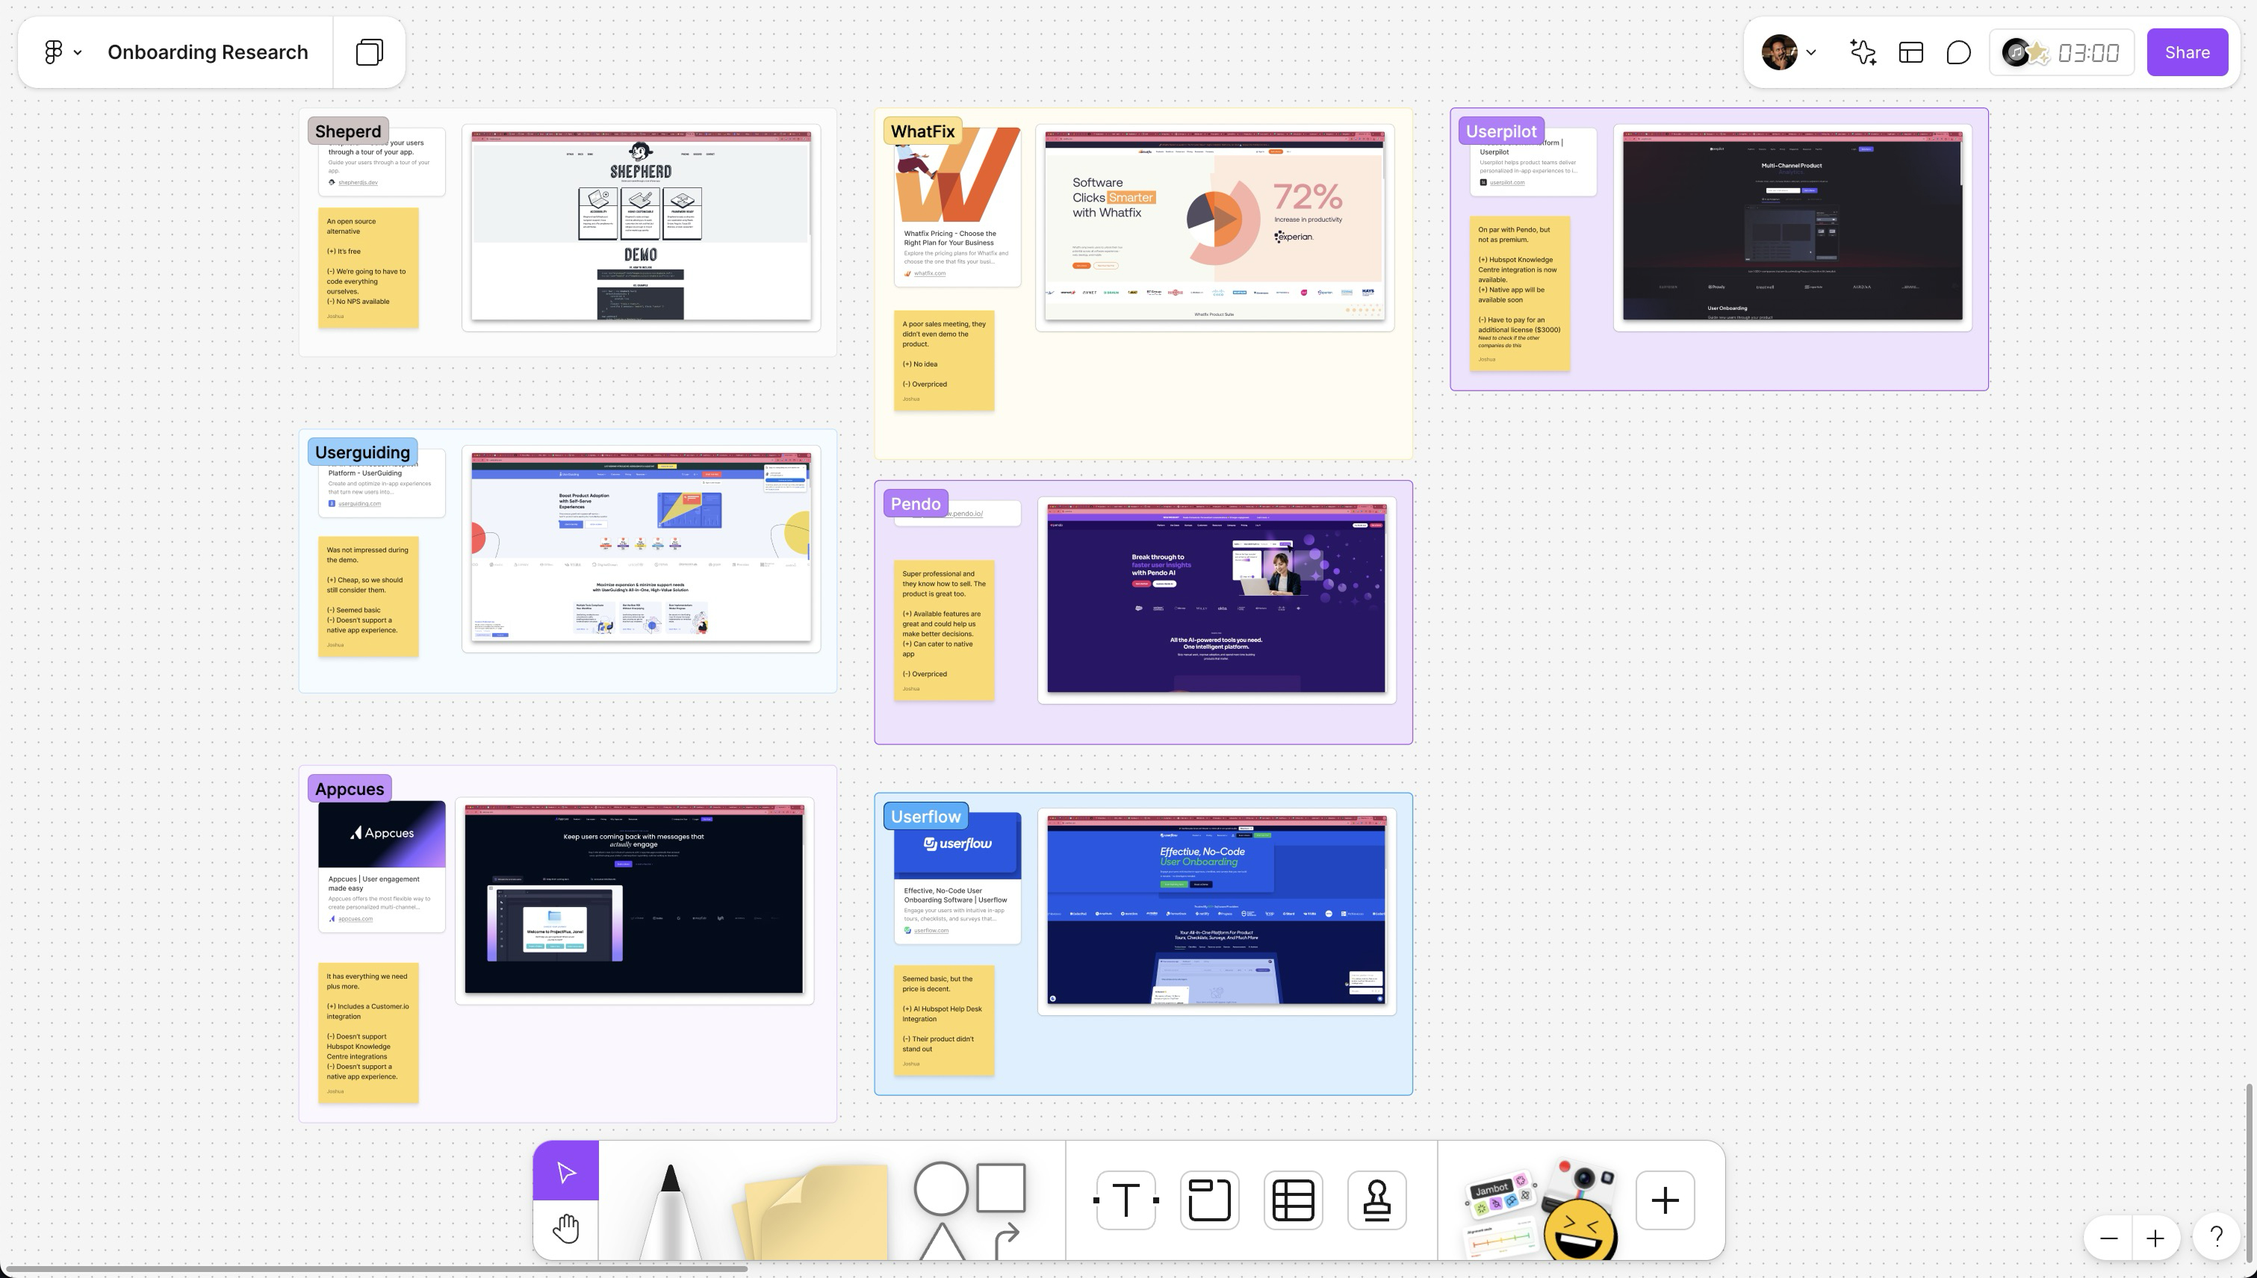
Task: Select sticky note 'Seemed basic, but the price'
Action: [x=944, y=1020]
